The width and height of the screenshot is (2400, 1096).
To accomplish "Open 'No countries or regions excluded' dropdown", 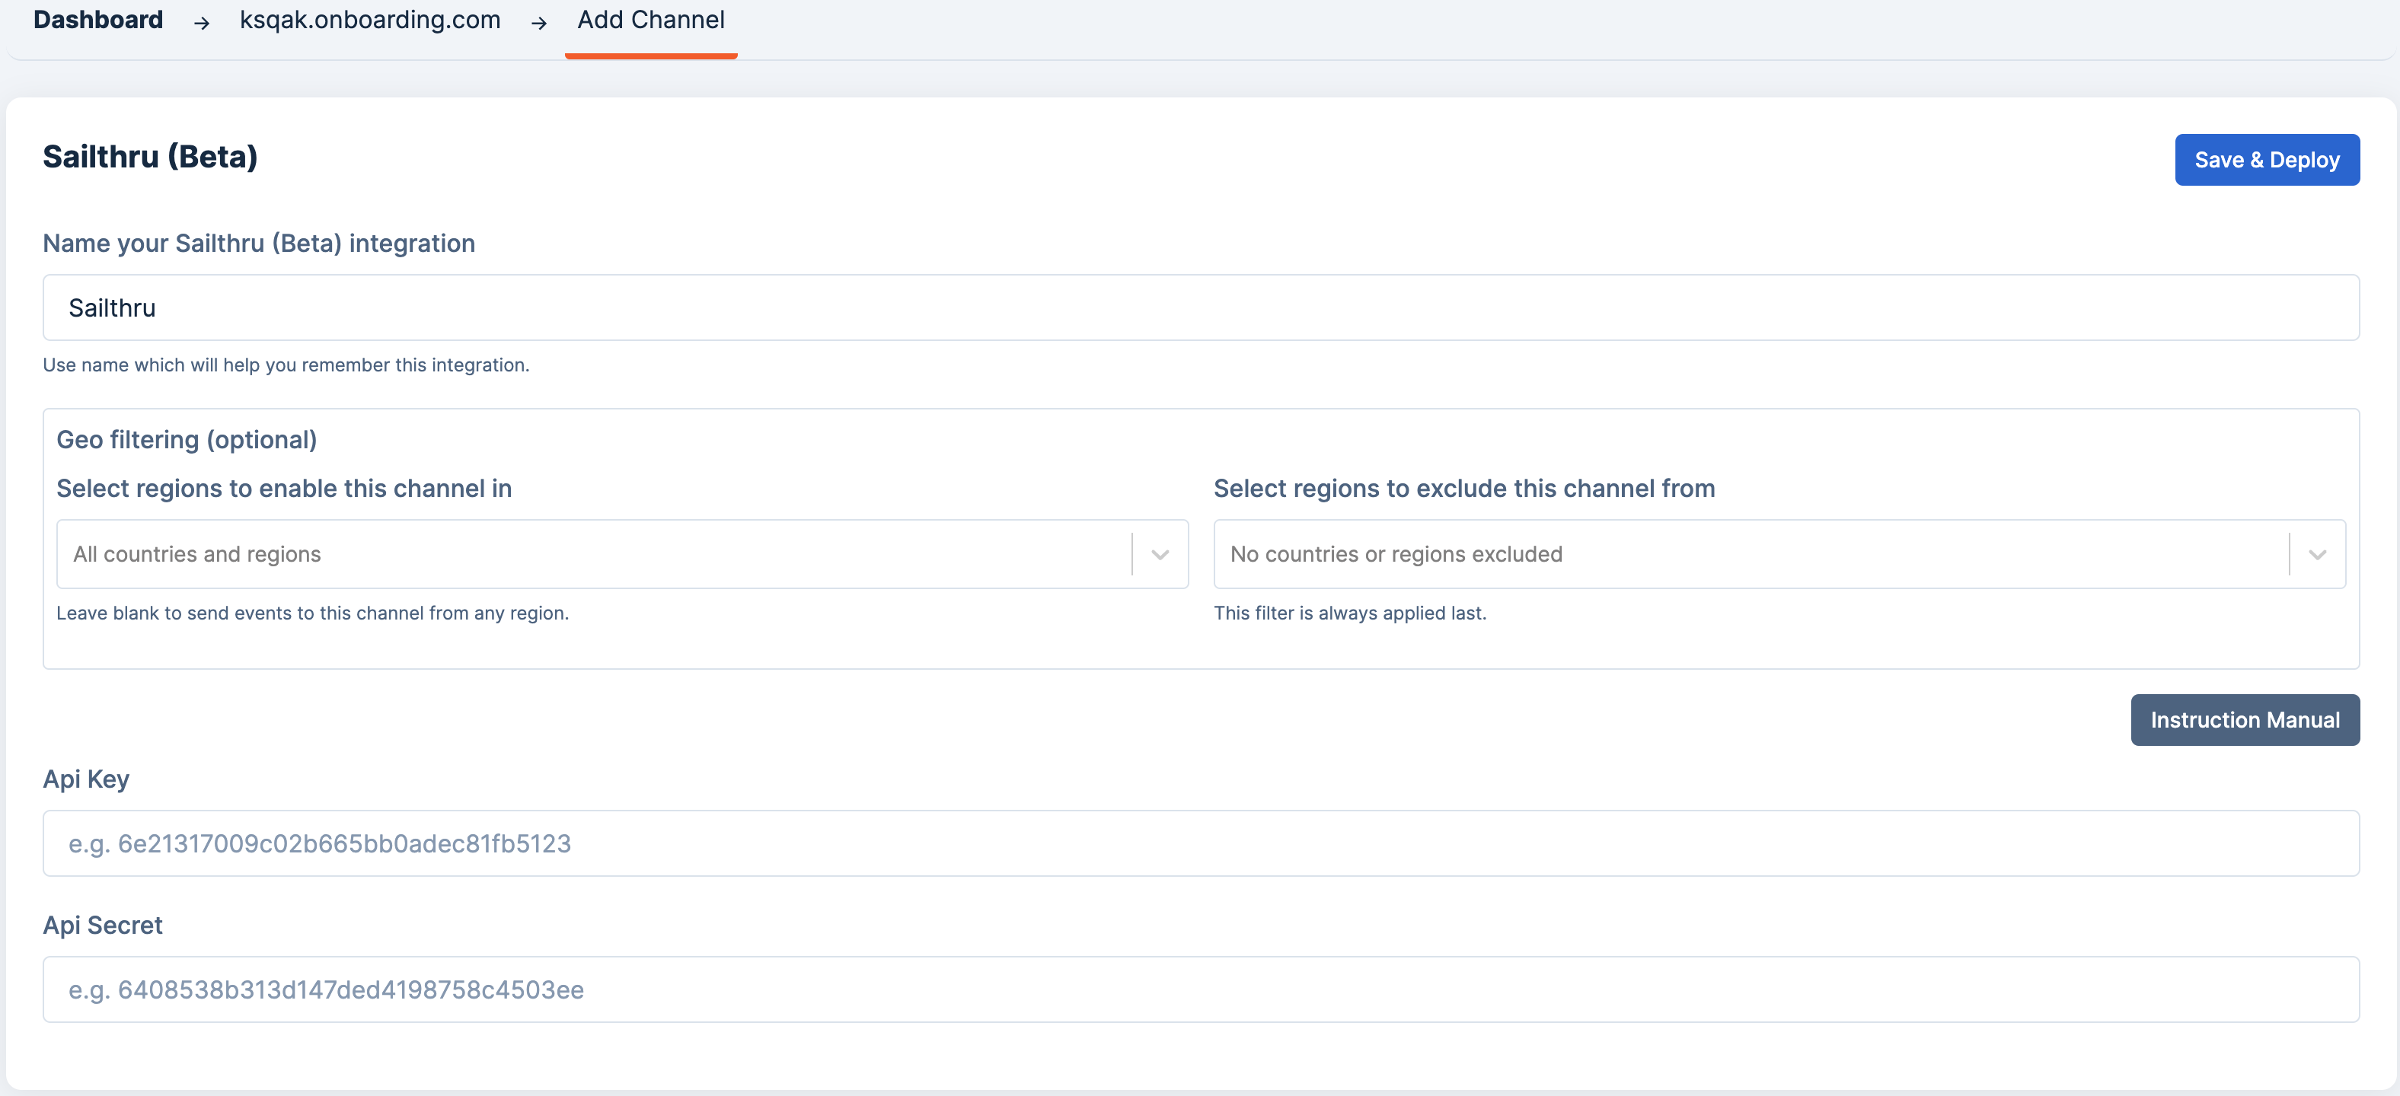I will 1750,554.
